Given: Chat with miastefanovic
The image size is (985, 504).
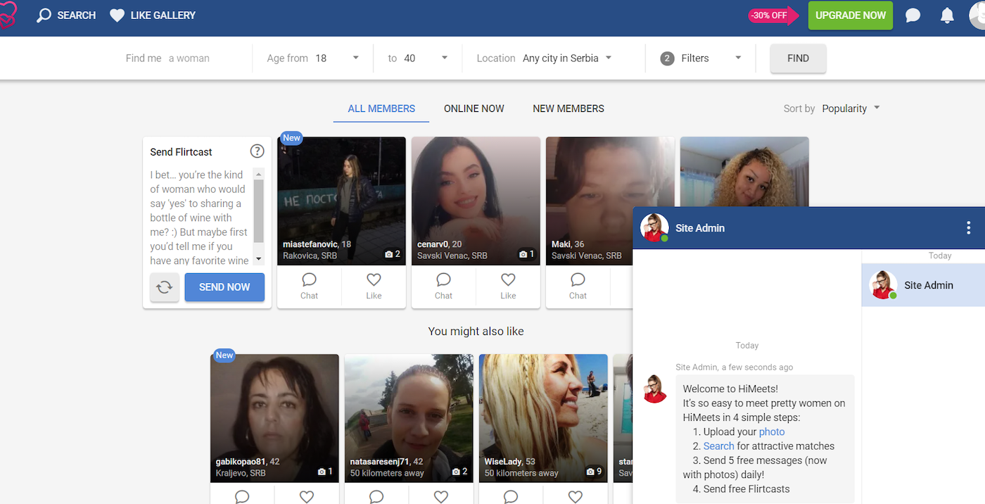Looking at the screenshot, I should [x=309, y=286].
